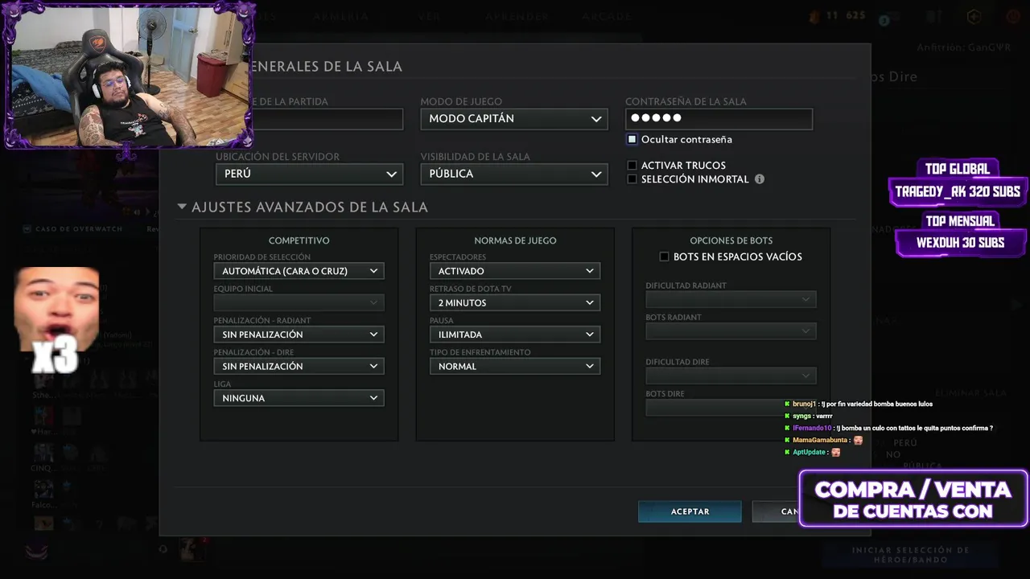Open the Ubicación del Servidor dropdown showing Perú
Screen dimensions: 1030x579
(x=309, y=174)
